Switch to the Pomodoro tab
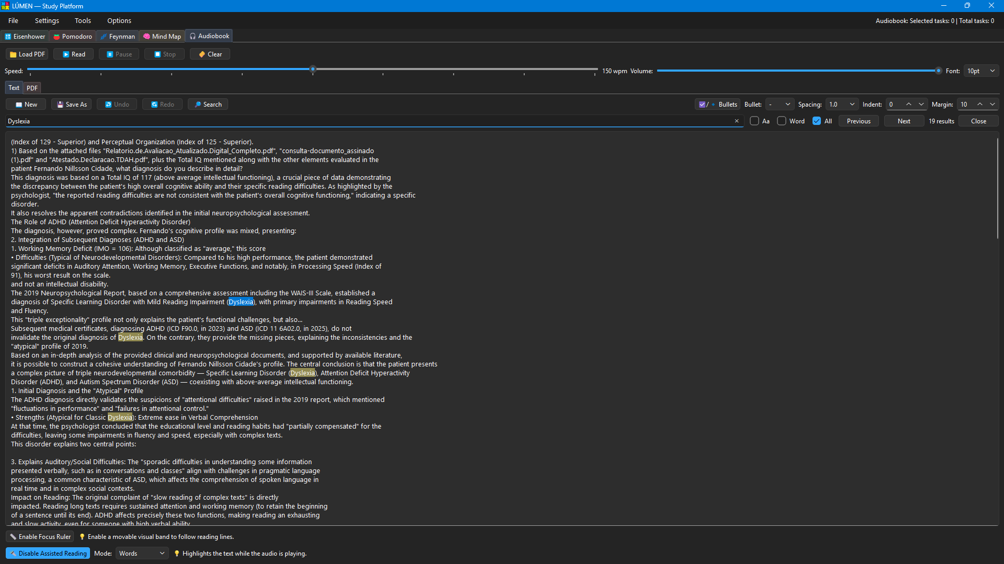 (x=73, y=36)
